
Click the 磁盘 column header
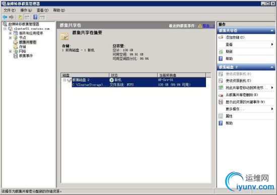85,75
